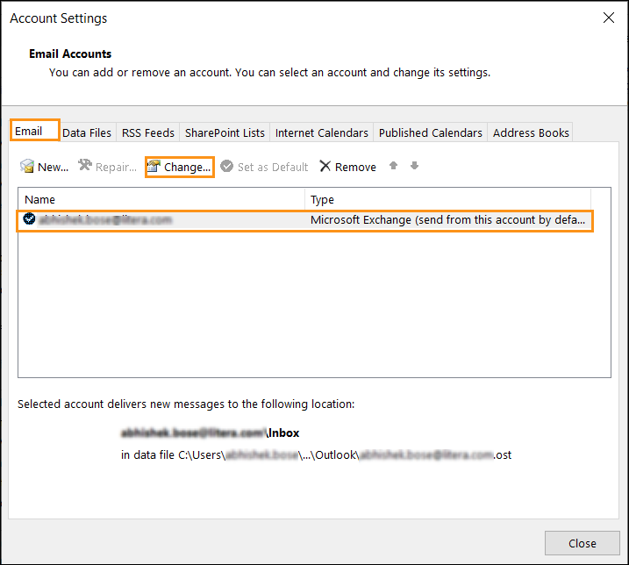This screenshot has height=565, width=629.
Task: Sort accounts by the Type column header
Action: [x=447, y=199]
